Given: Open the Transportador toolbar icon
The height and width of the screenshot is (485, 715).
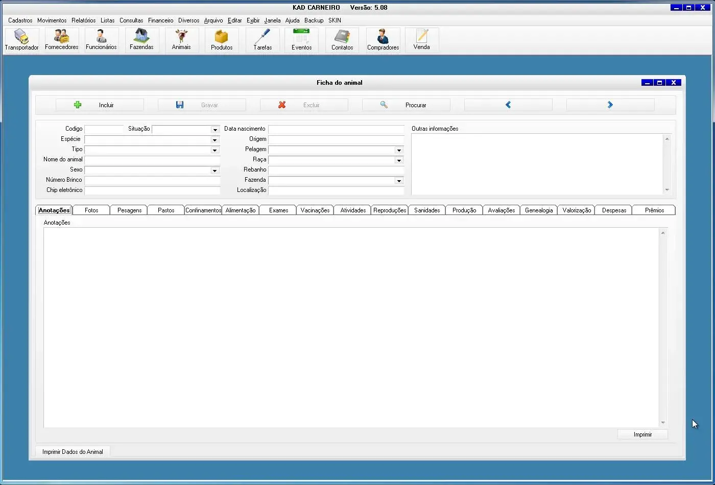Looking at the screenshot, I should [21, 40].
